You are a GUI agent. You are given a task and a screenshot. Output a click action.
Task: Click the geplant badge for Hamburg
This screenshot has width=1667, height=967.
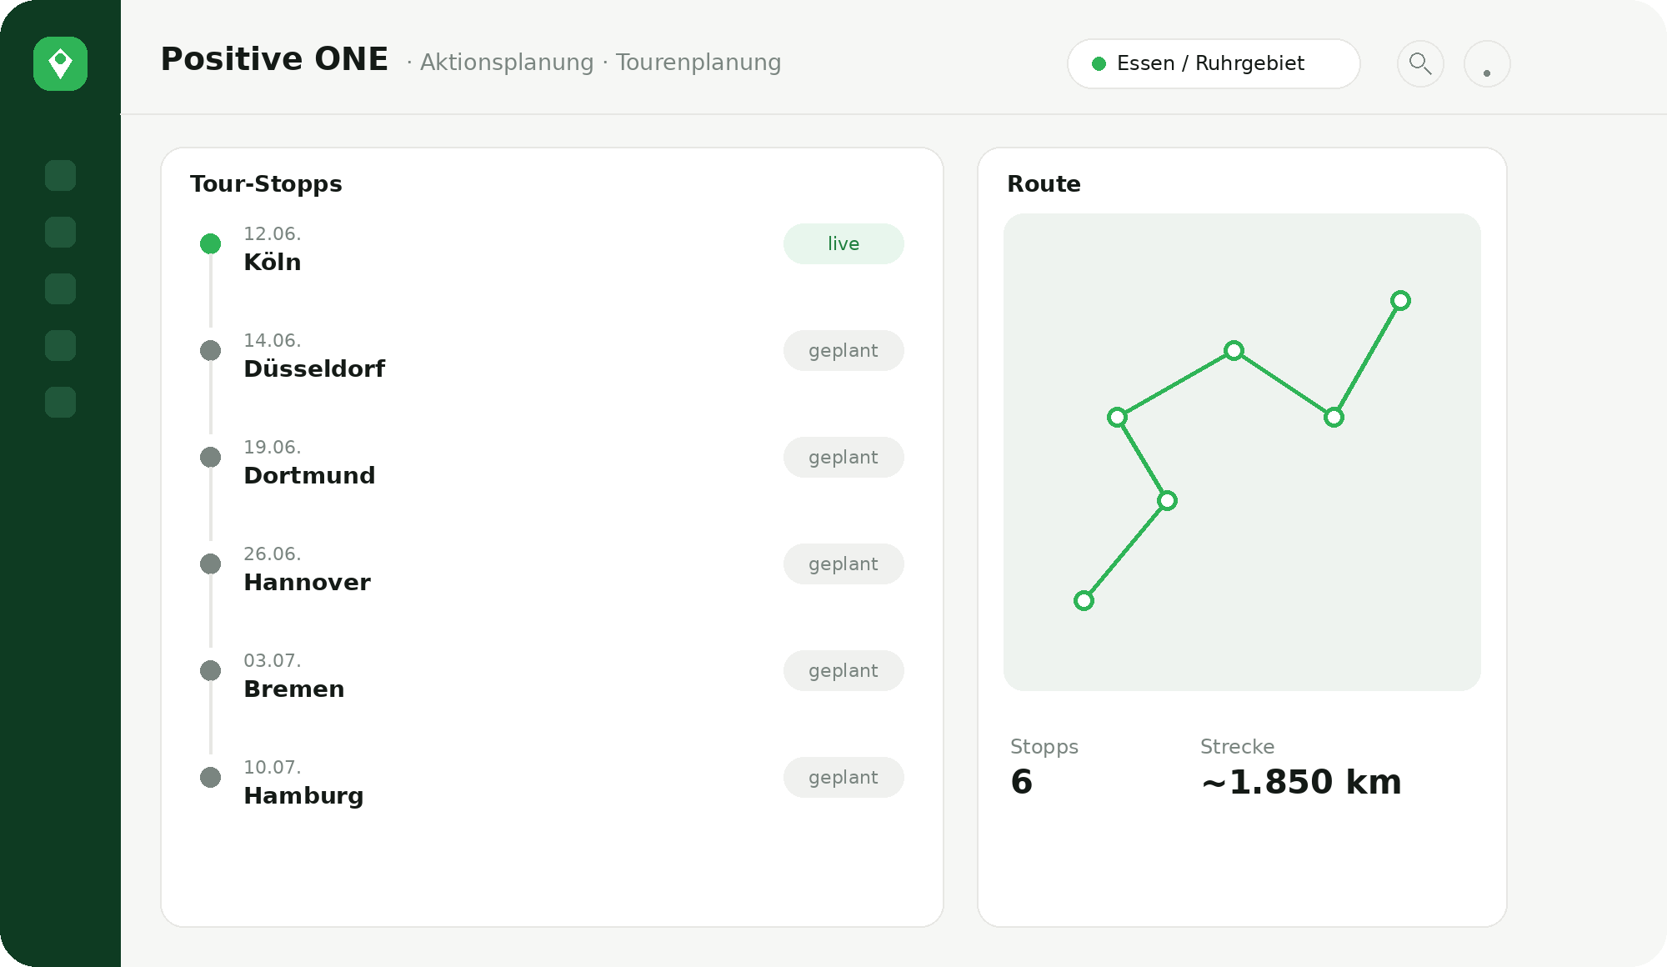(844, 777)
